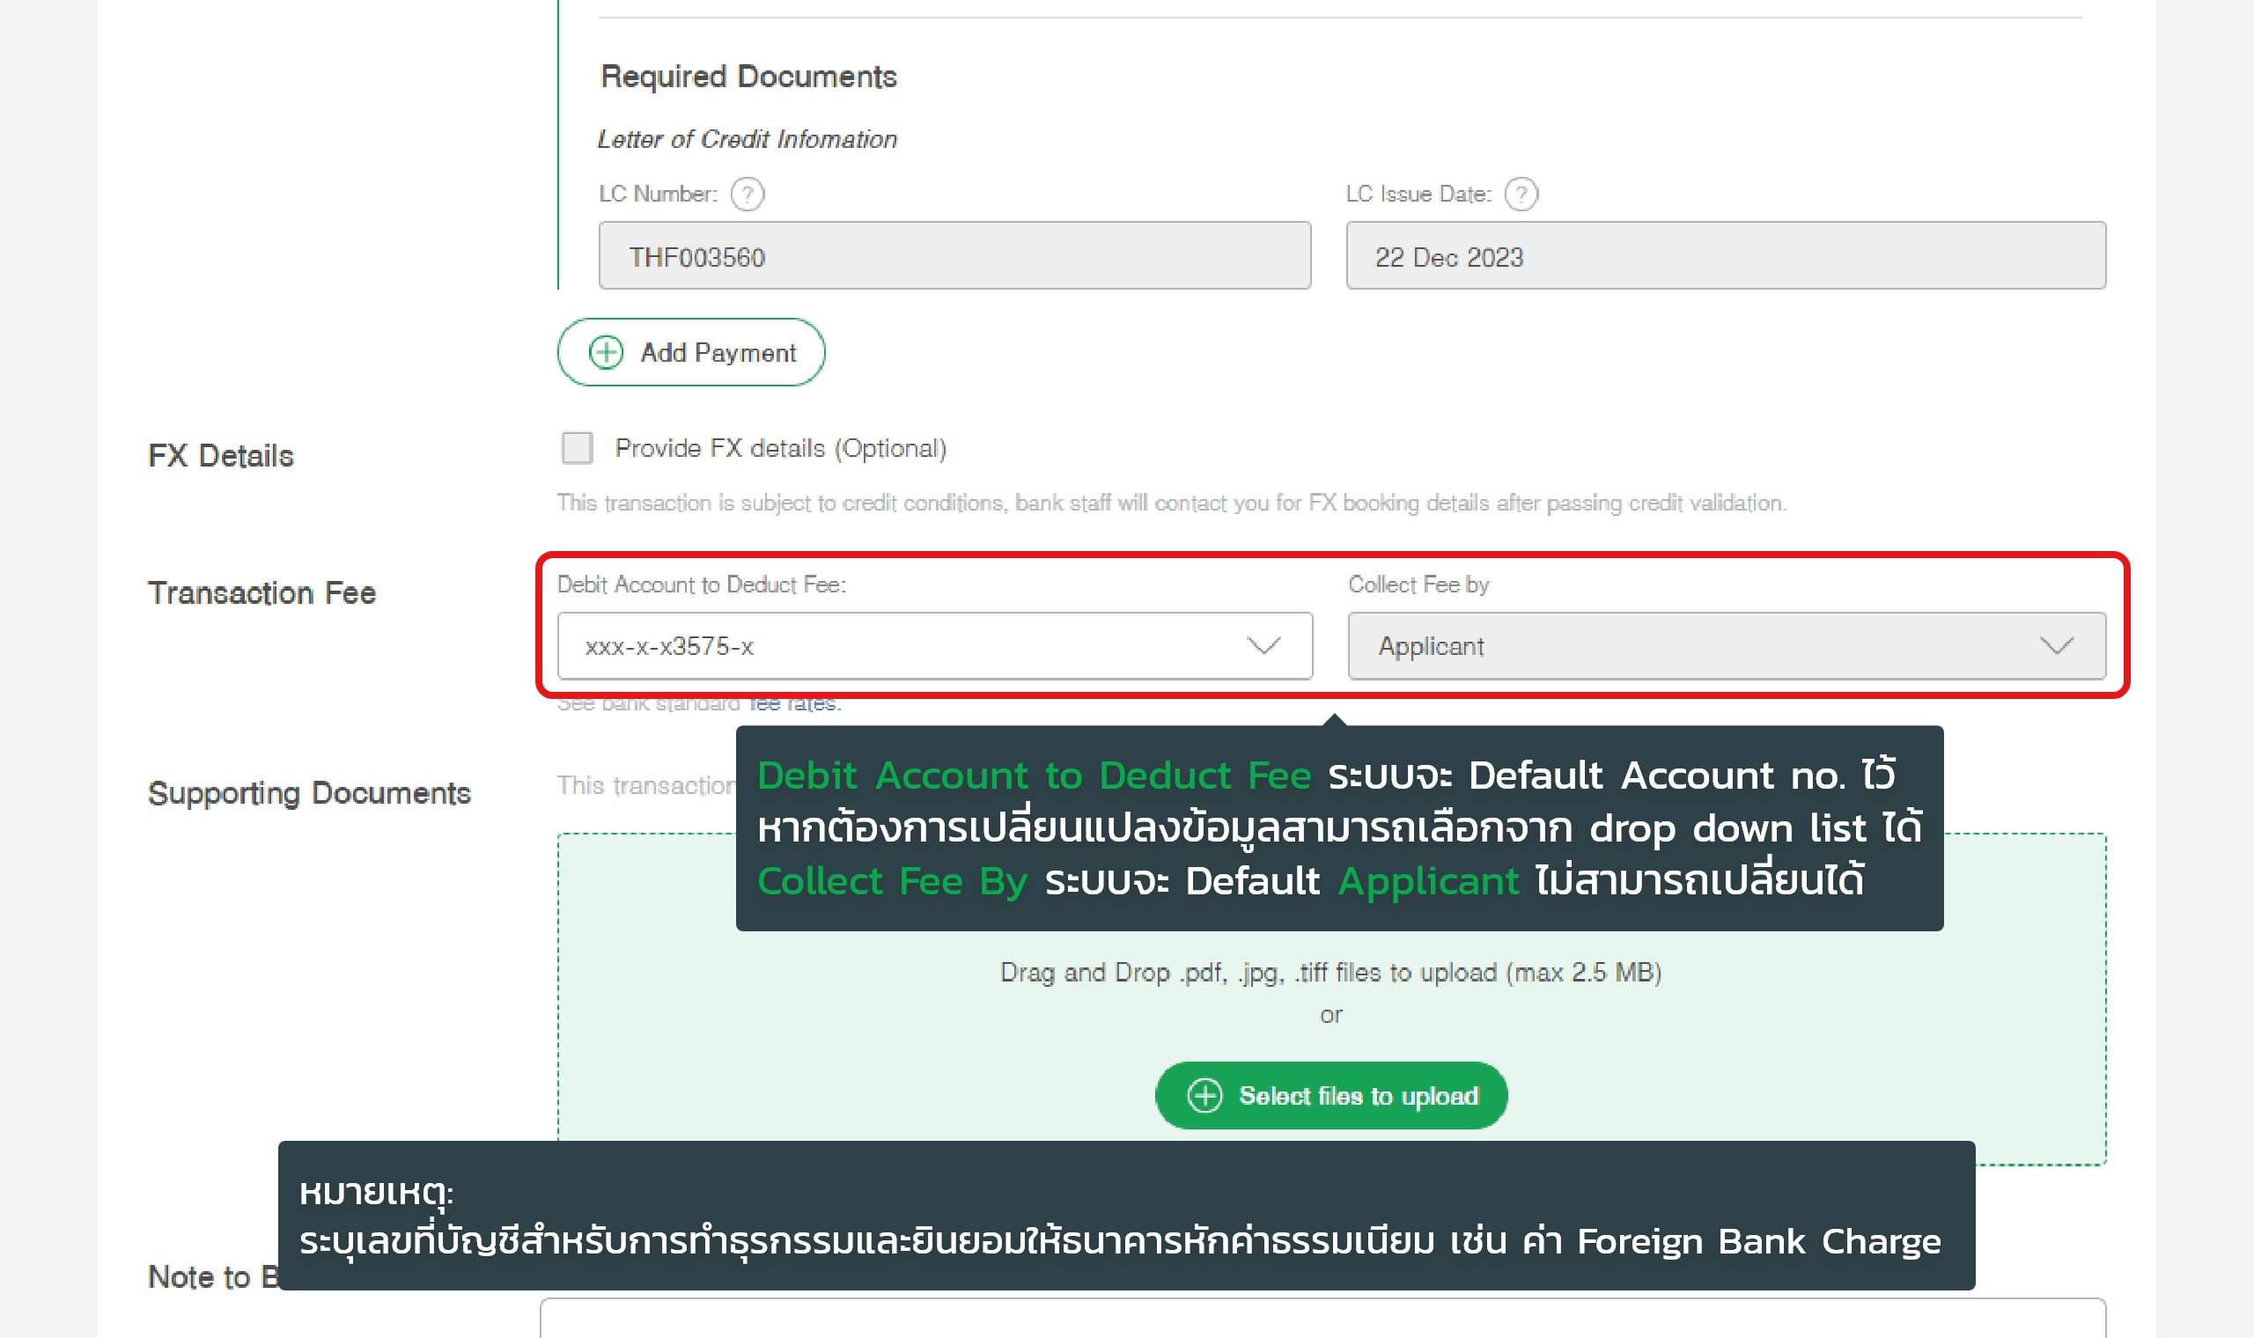The image size is (2254, 1338).
Task: Click the LC Issue Date field
Action: coord(1725,256)
